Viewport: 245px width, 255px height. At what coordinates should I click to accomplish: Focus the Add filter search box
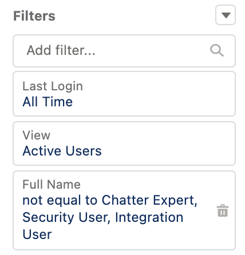[124, 51]
